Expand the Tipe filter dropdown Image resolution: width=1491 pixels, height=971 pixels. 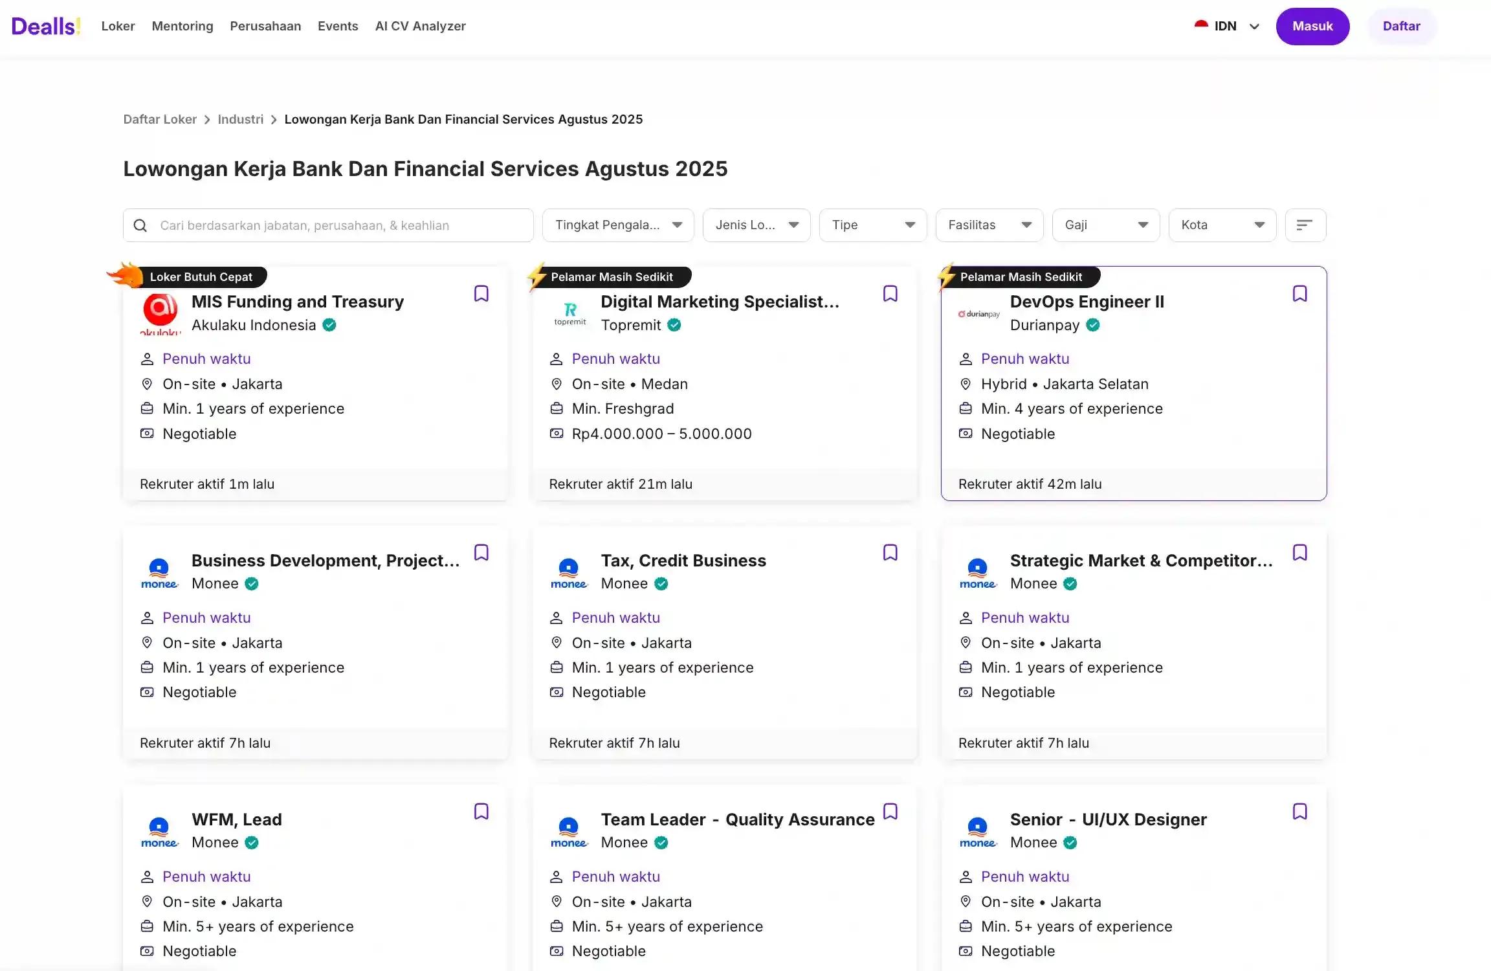click(873, 225)
